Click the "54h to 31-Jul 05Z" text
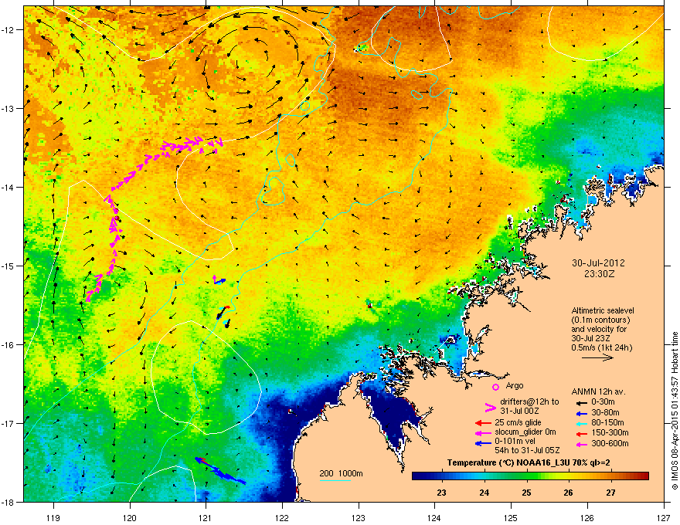Viewport: 680px width, 525px height. point(527,450)
